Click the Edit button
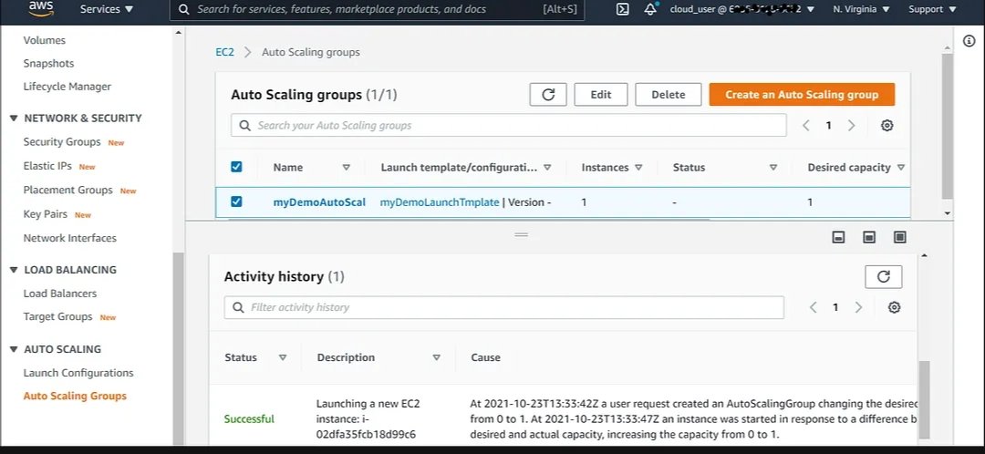 [600, 94]
